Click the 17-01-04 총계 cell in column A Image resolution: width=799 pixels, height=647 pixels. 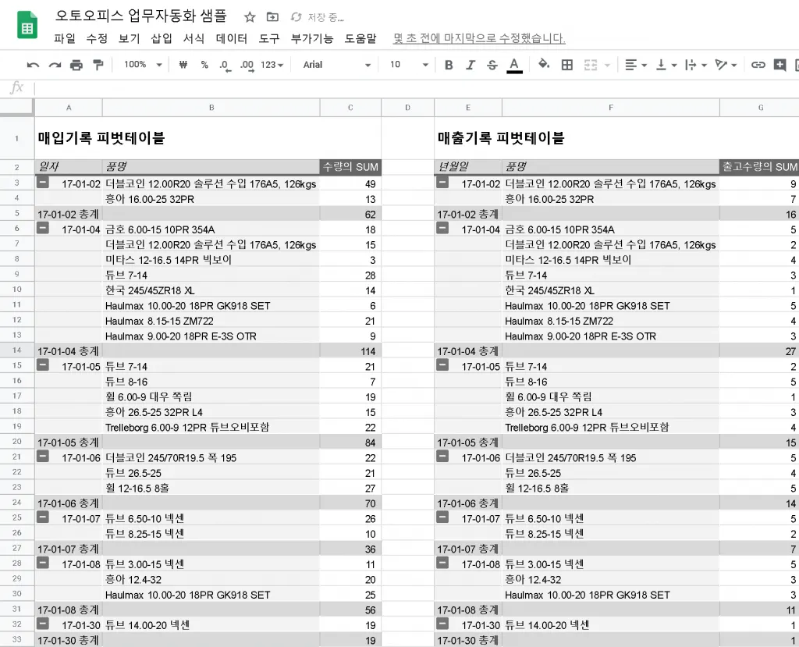[69, 350]
